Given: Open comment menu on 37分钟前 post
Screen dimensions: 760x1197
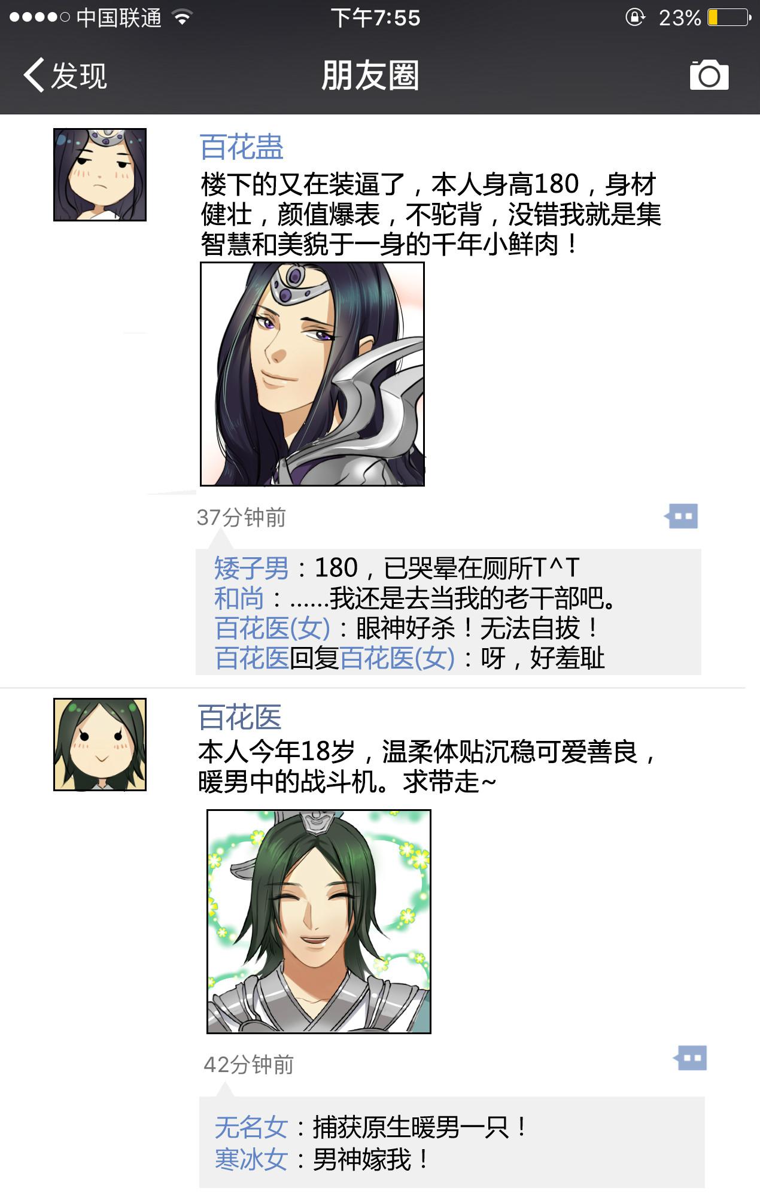Looking at the screenshot, I should [x=682, y=516].
